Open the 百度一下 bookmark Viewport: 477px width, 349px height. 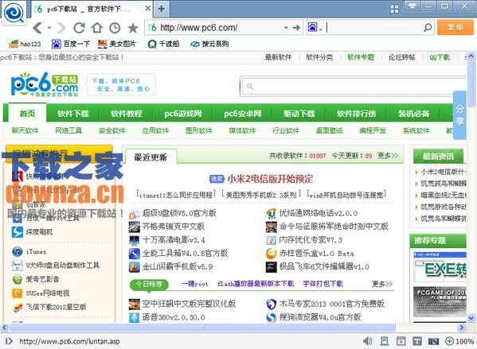click(71, 44)
